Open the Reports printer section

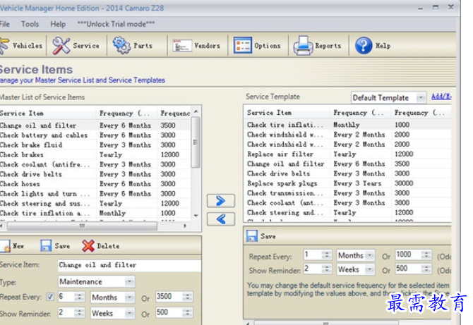coord(318,46)
